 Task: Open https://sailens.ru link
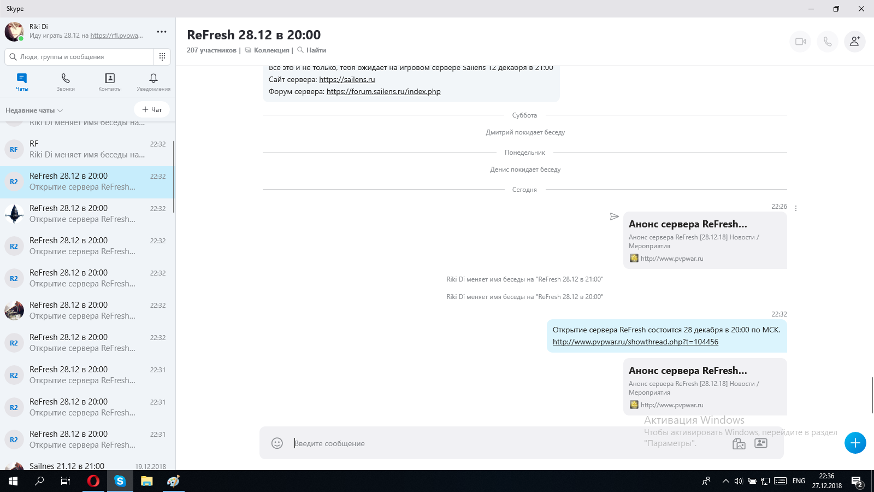pos(347,80)
